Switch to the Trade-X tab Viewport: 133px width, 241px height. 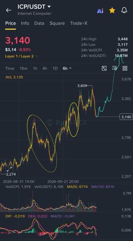(79, 23)
